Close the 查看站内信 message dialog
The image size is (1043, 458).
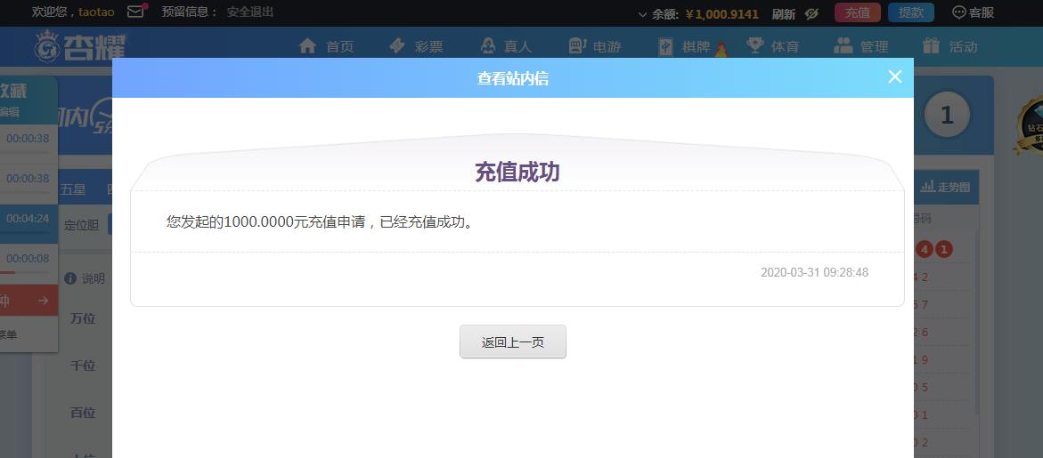pyautogui.click(x=895, y=77)
